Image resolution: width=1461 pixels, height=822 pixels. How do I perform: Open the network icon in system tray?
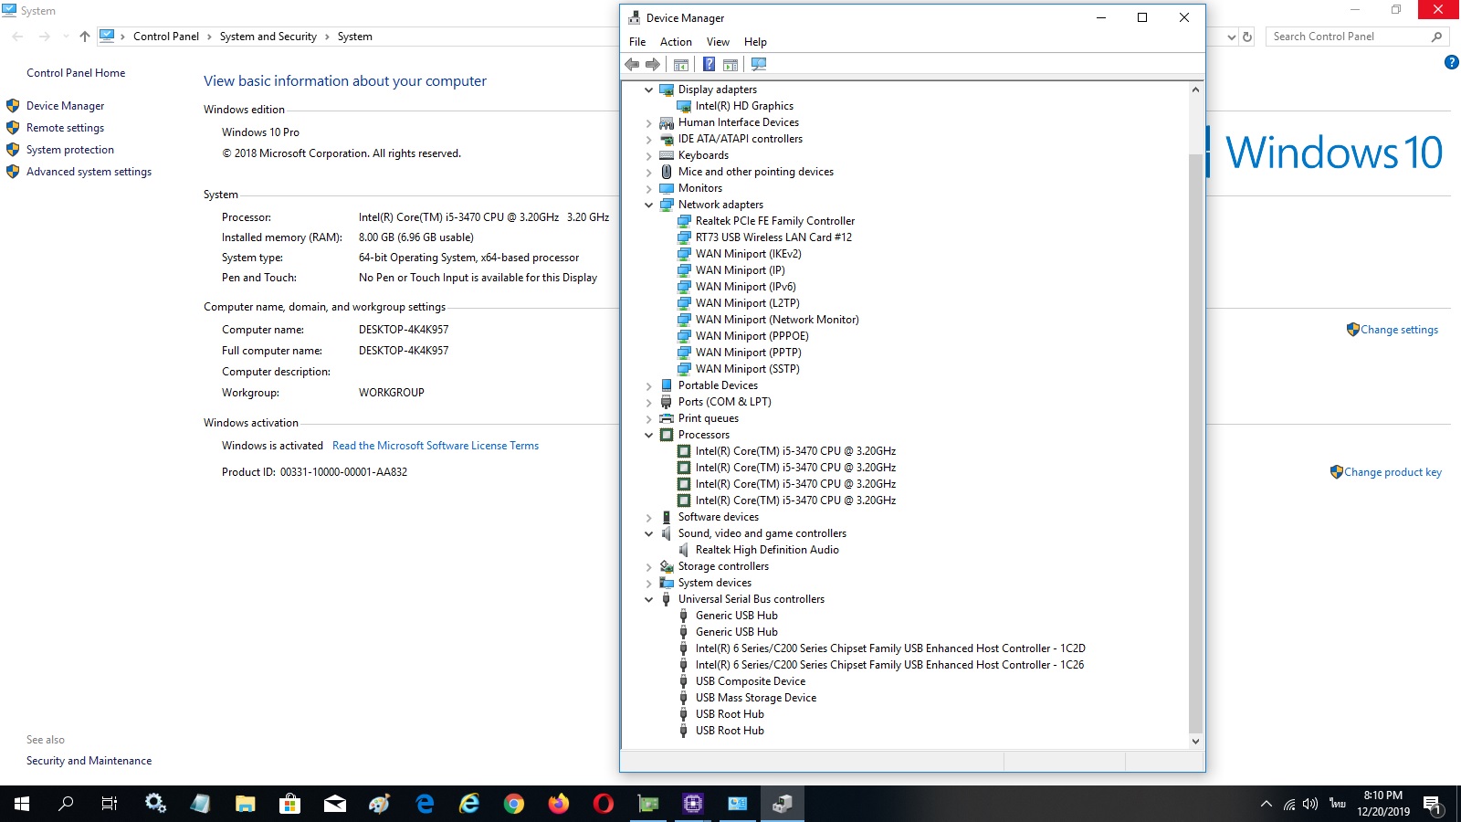[1289, 805]
